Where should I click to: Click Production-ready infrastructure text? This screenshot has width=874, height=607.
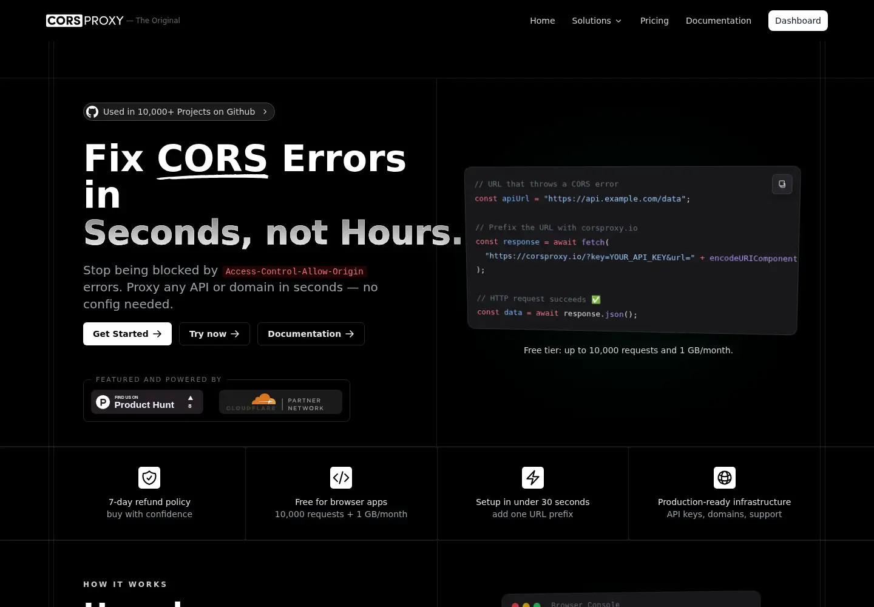click(725, 502)
